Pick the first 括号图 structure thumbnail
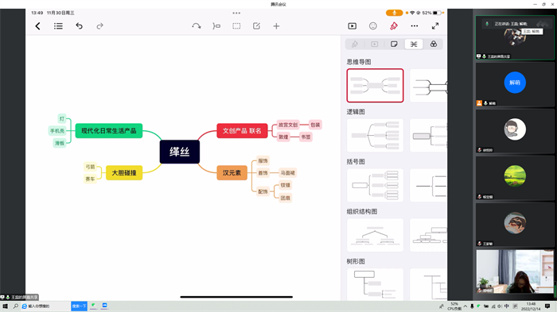 tap(375, 185)
